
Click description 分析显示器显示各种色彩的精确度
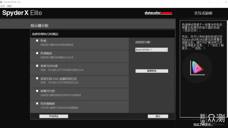59,108
